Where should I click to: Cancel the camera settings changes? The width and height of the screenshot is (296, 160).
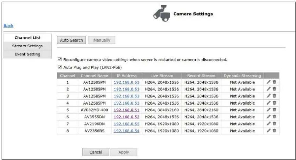tap(96, 152)
